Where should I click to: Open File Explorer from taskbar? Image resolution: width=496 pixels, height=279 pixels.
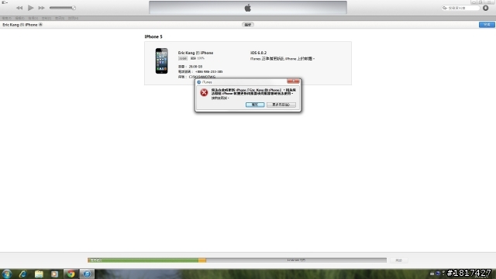39,274
